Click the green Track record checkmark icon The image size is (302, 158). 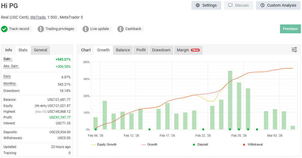(4, 29)
